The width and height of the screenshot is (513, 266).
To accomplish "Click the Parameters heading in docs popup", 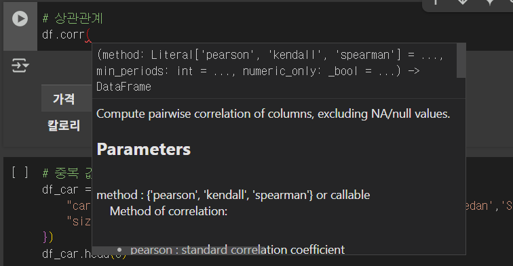I will tap(143, 150).
